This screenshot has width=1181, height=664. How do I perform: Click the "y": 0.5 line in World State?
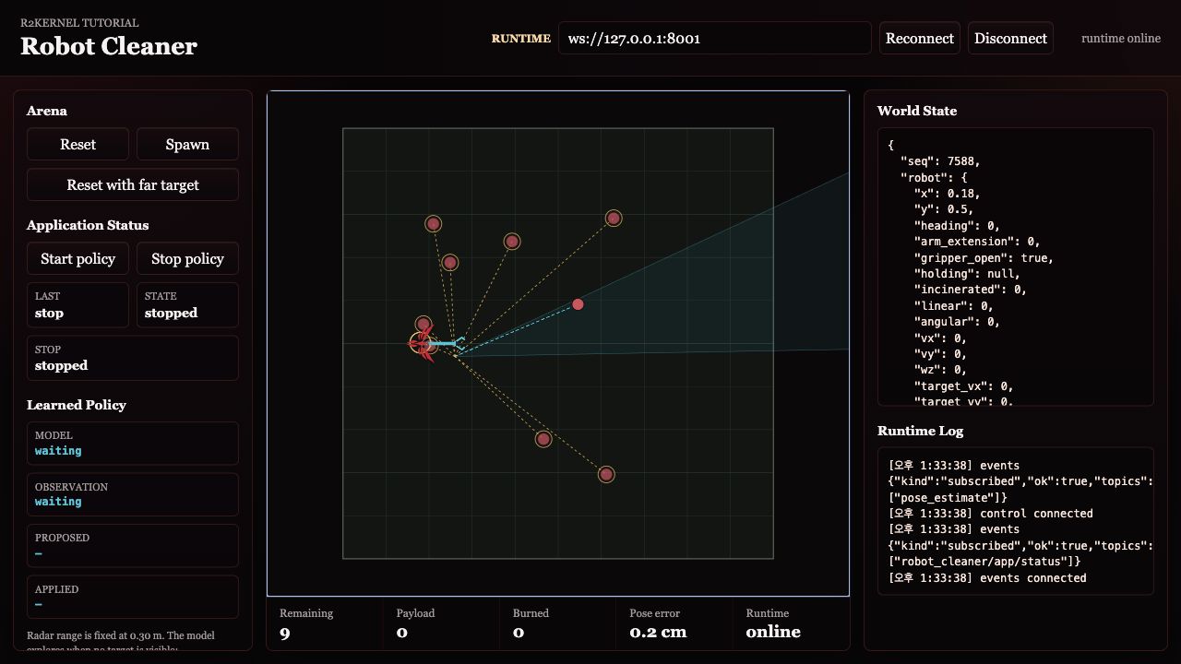click(943, 209)
